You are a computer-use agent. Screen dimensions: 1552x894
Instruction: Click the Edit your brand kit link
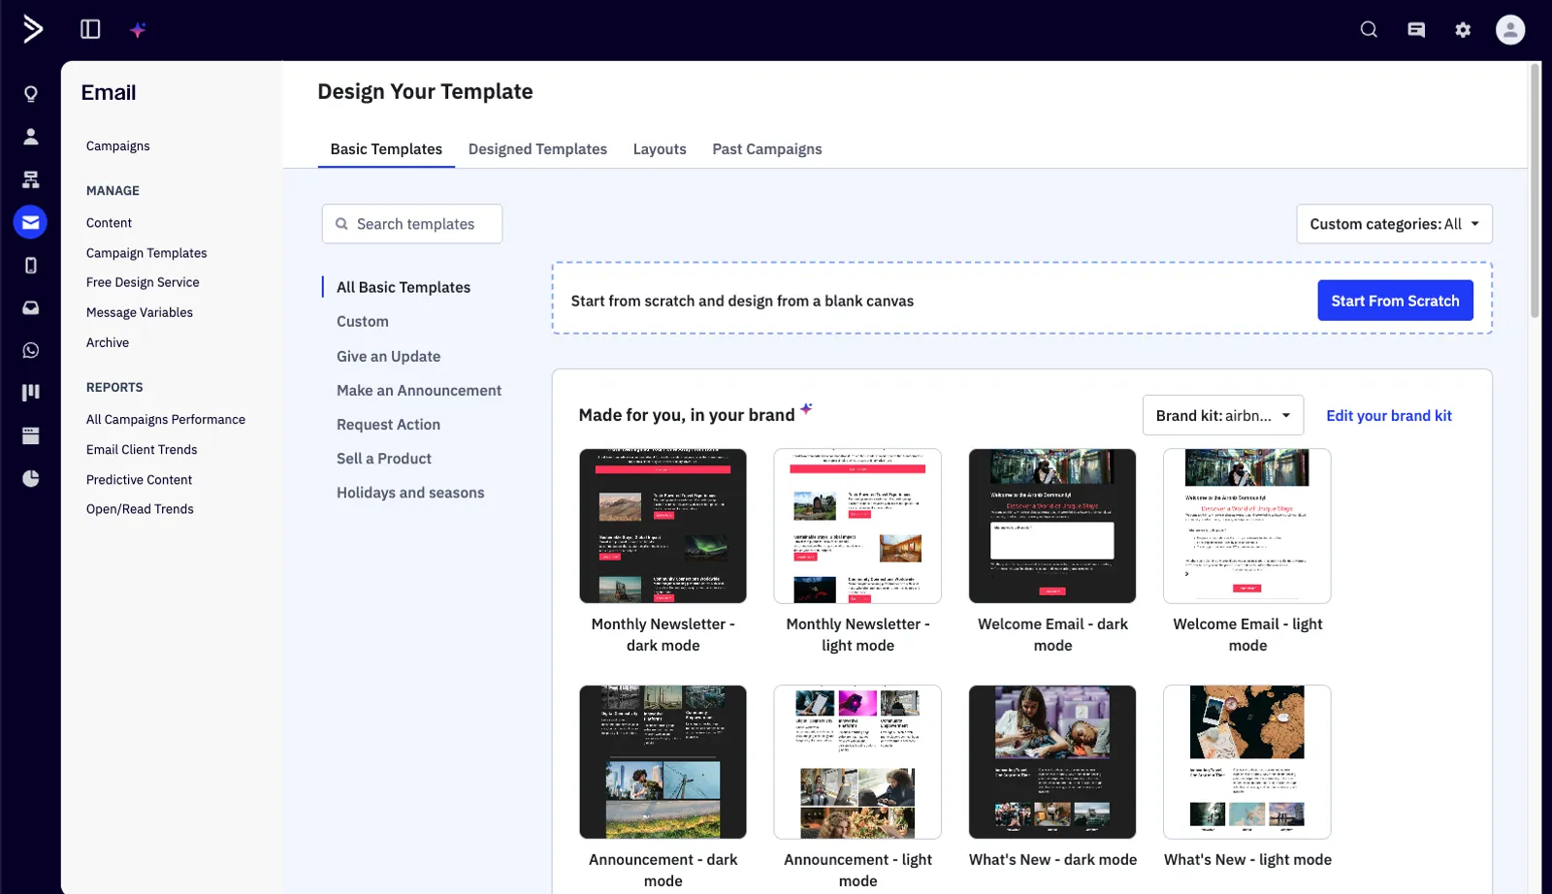1388,416
